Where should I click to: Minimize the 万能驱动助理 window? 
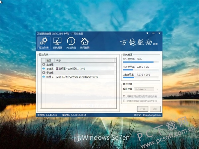click(x=154, y=33)
